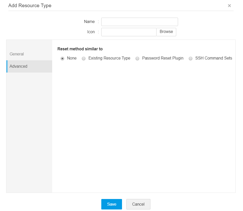The width and height of the screenshot is (243, 211).
Task: Click the Advanced tab highlight bar
Action: tap(7, 66)
